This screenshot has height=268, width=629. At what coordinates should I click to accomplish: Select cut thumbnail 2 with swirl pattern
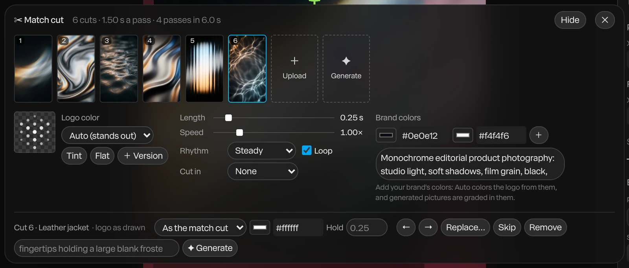(x=76, y=69)
